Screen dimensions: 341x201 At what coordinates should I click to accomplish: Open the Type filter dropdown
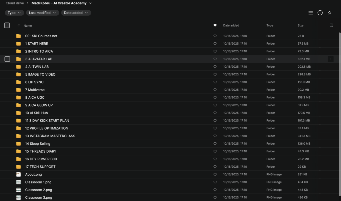coord(14,13)
